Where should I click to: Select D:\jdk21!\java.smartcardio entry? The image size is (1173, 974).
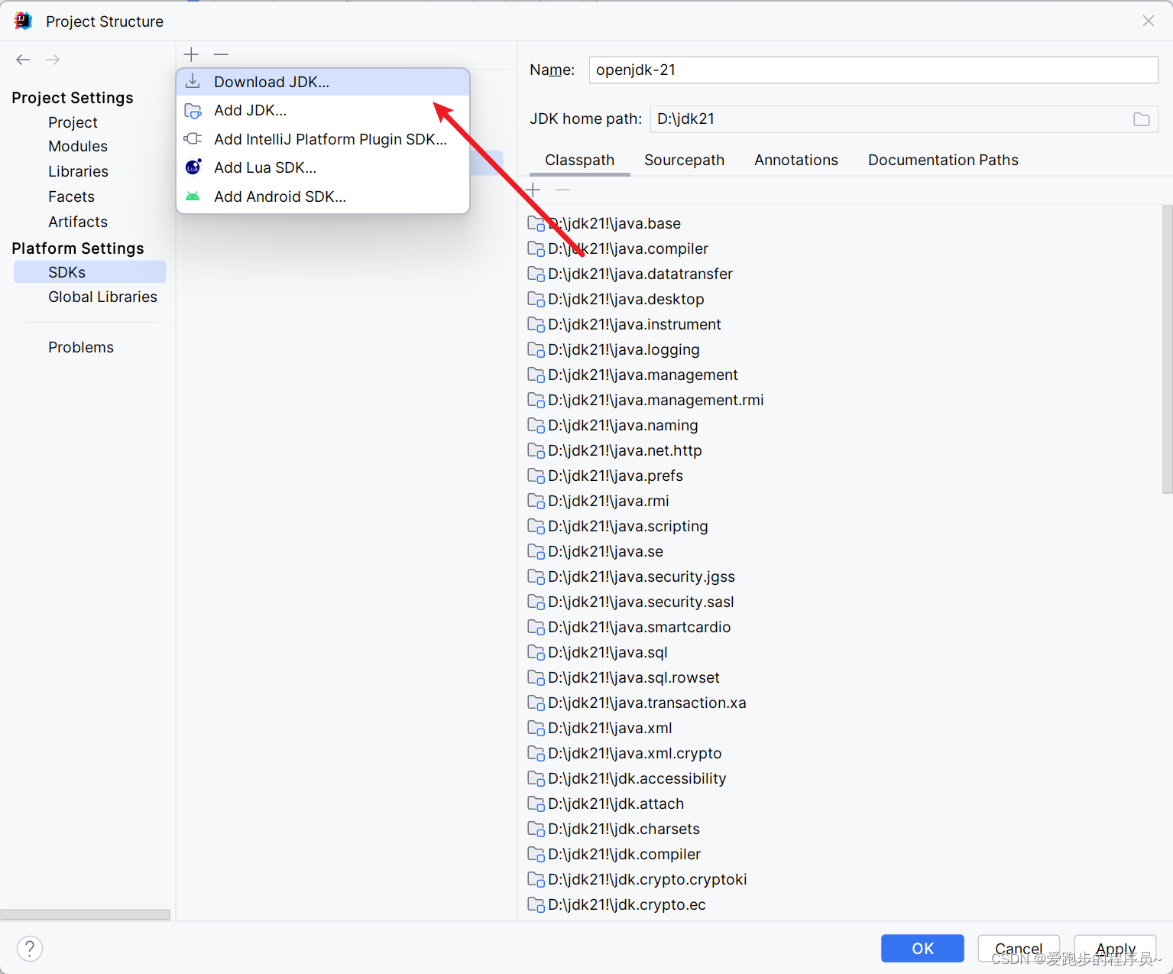[x=639, y=628]
